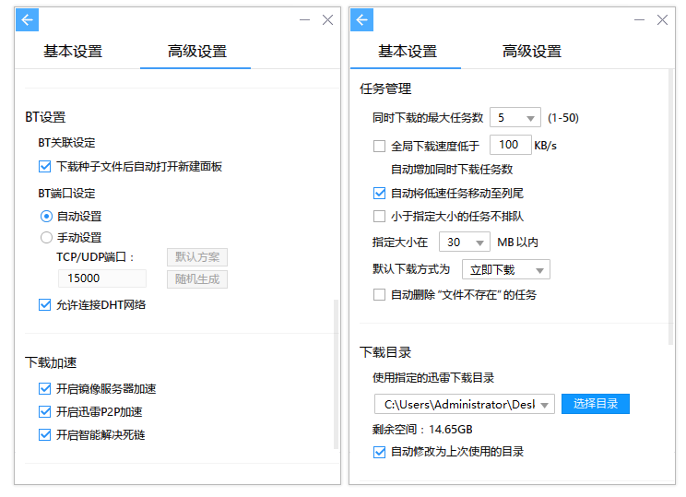Disable 开启镜像服务器加速 option
The height and width of the screenshot is (497, 686).
point(45,389)
